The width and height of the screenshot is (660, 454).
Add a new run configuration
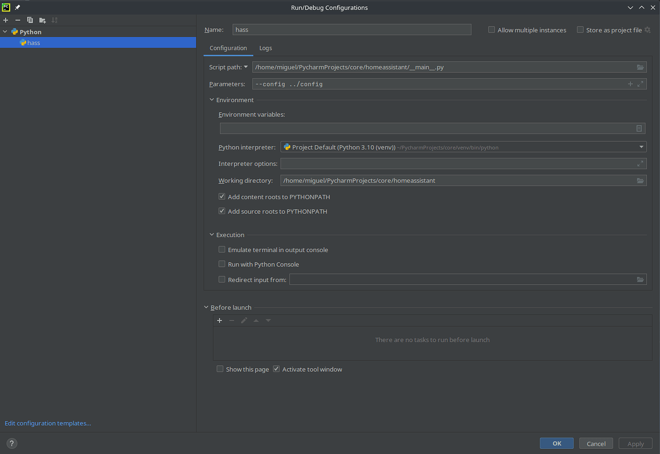pos(5,20)
